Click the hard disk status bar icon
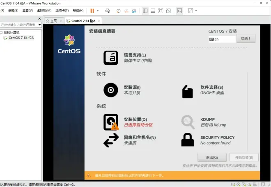Image resolution: width=271 pixels, height=187 pixels. [233, 185]
